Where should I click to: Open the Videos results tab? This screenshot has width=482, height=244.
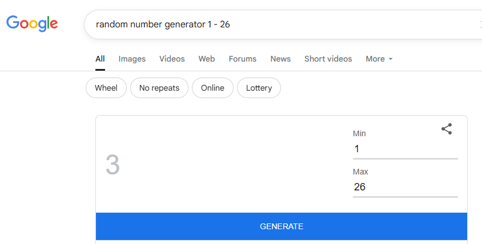click(x=172, y=59)
